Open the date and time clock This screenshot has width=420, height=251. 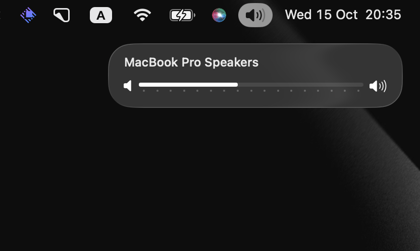343,15
